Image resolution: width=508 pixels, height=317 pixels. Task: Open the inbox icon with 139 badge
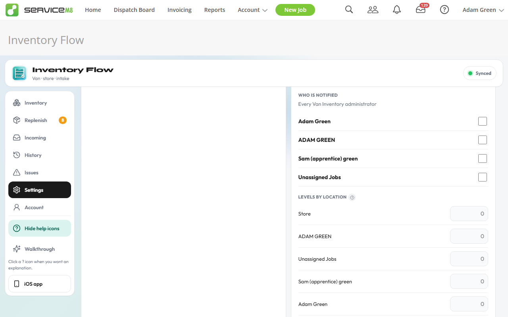tap(421, 10)
